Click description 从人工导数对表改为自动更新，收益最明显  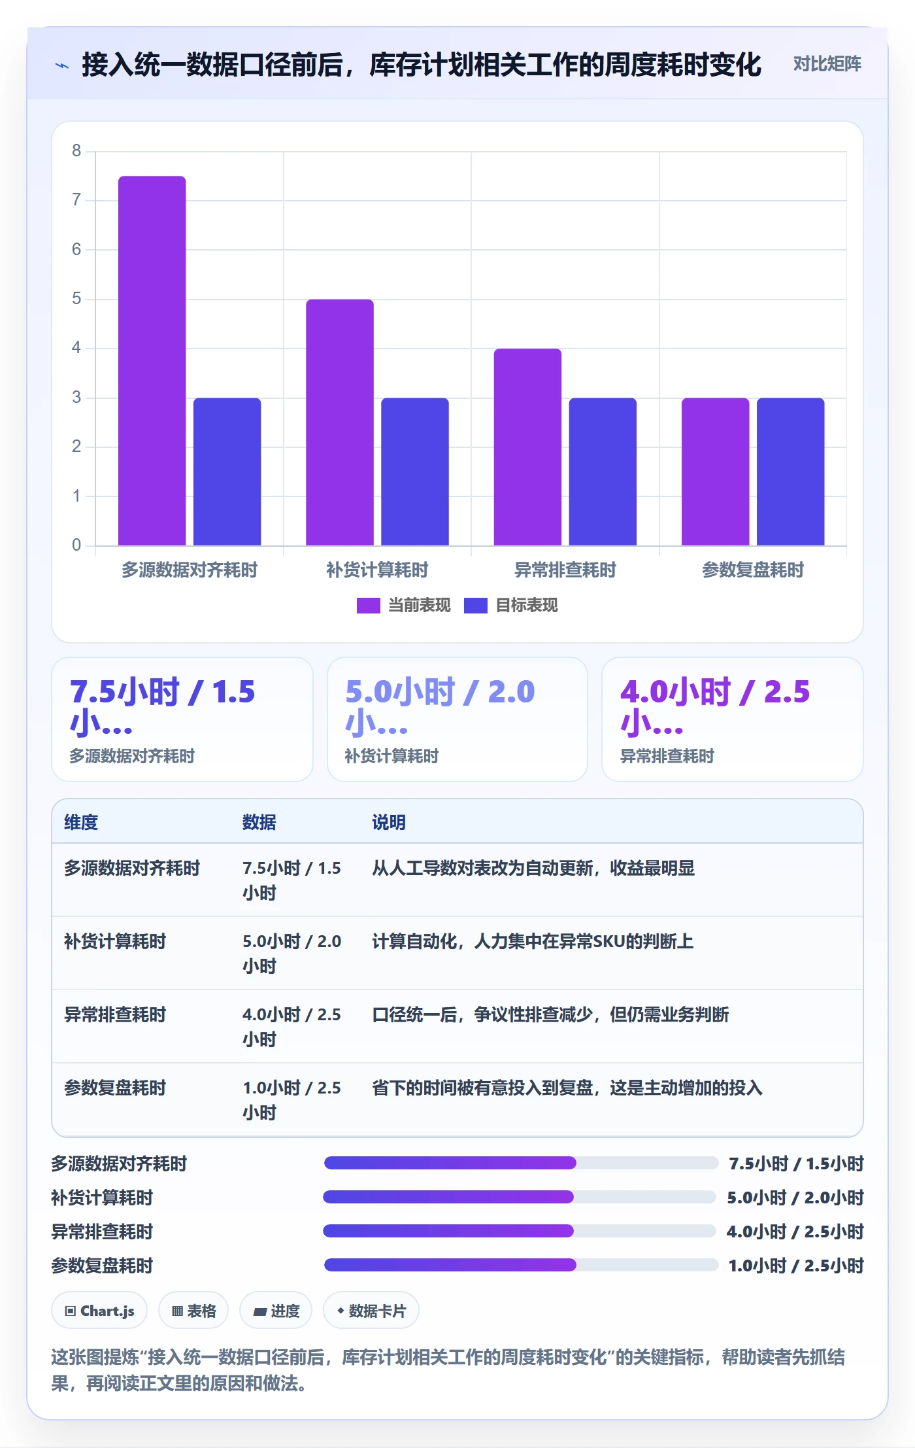click(x=533, y=868)
